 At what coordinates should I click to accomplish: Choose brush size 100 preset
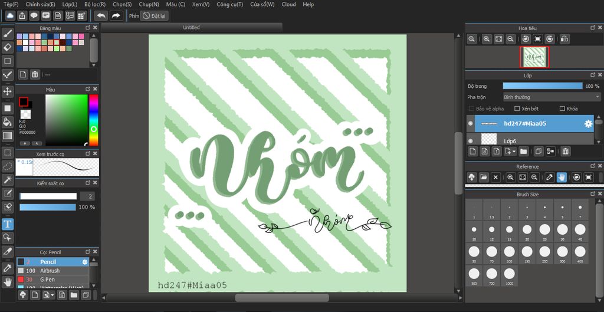(x=510, y=254)
